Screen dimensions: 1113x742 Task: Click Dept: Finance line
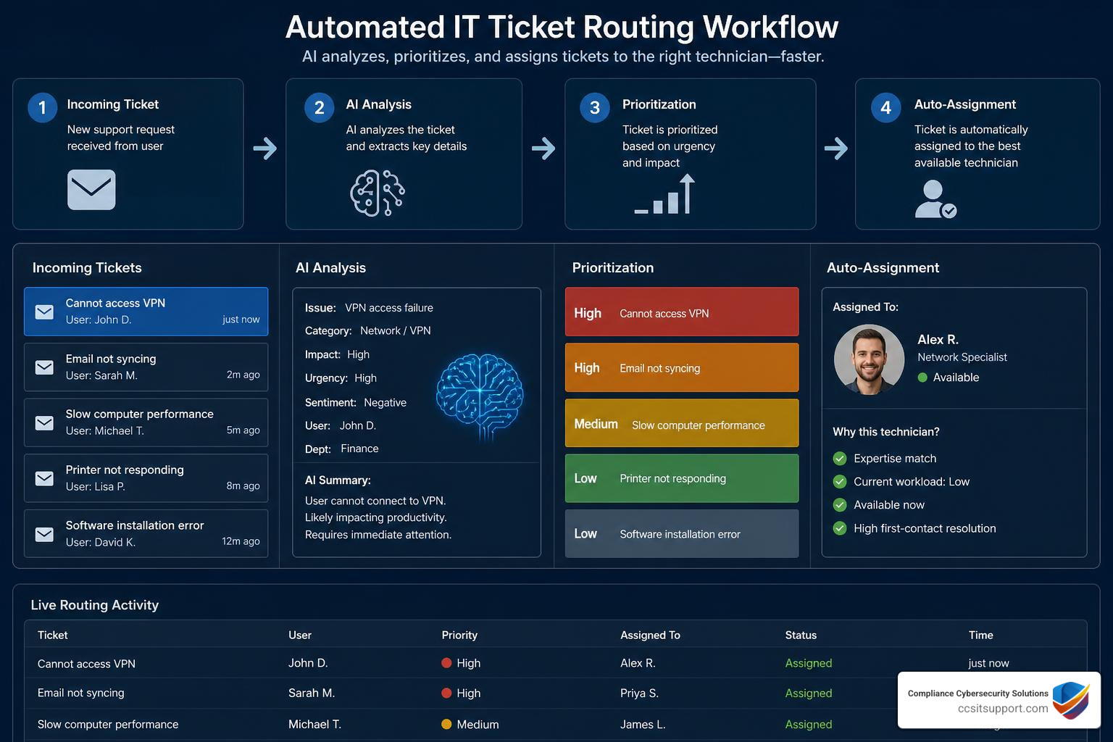[x=341, y=449]
